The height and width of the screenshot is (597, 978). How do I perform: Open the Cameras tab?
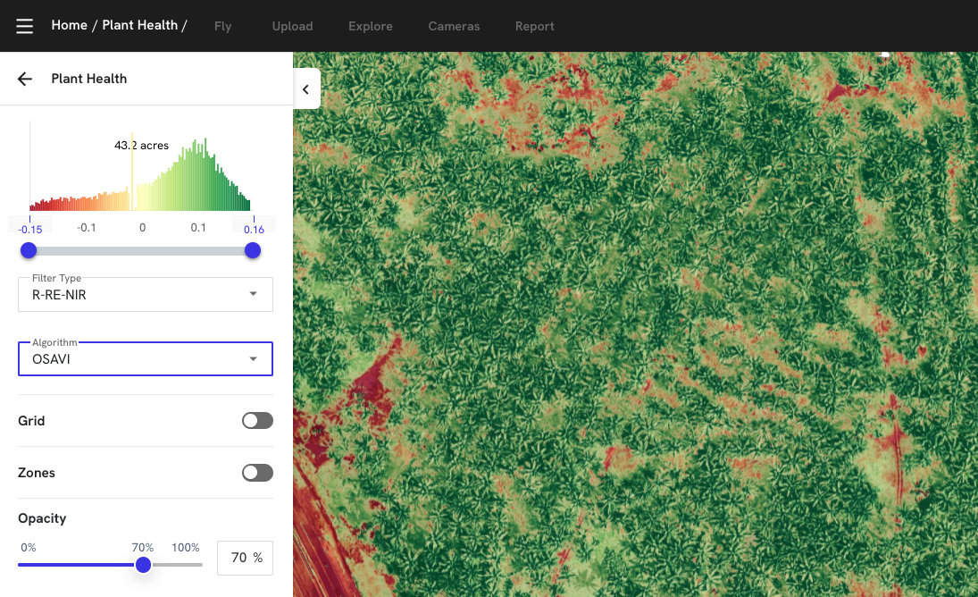coord(454,26)
